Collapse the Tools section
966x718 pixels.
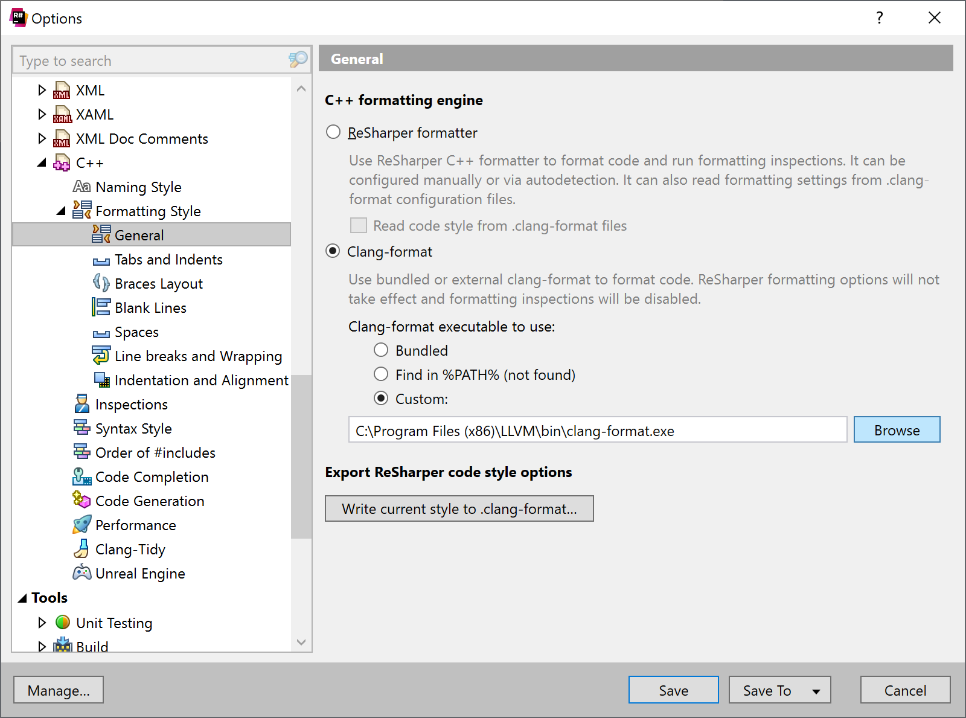pyautogui.click(x=22, y=598)
